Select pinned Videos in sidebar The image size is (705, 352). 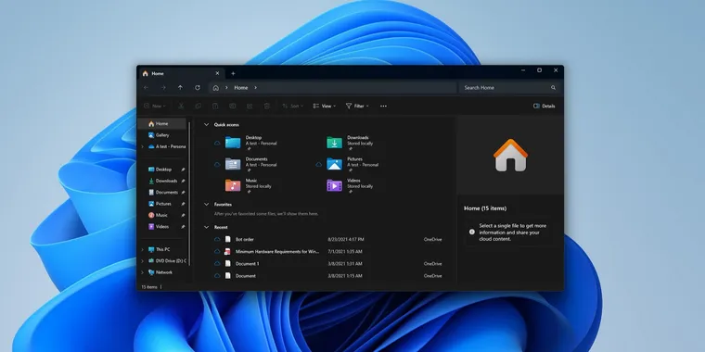click(x=161, y=227)
